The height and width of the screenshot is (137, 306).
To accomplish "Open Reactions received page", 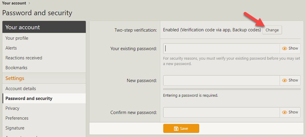I will click(x=24, y=58).
